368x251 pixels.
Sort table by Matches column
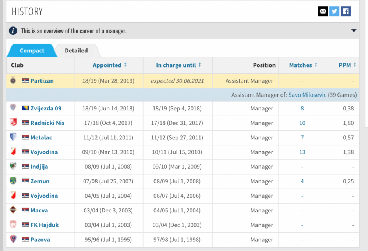tap(303, 65)
